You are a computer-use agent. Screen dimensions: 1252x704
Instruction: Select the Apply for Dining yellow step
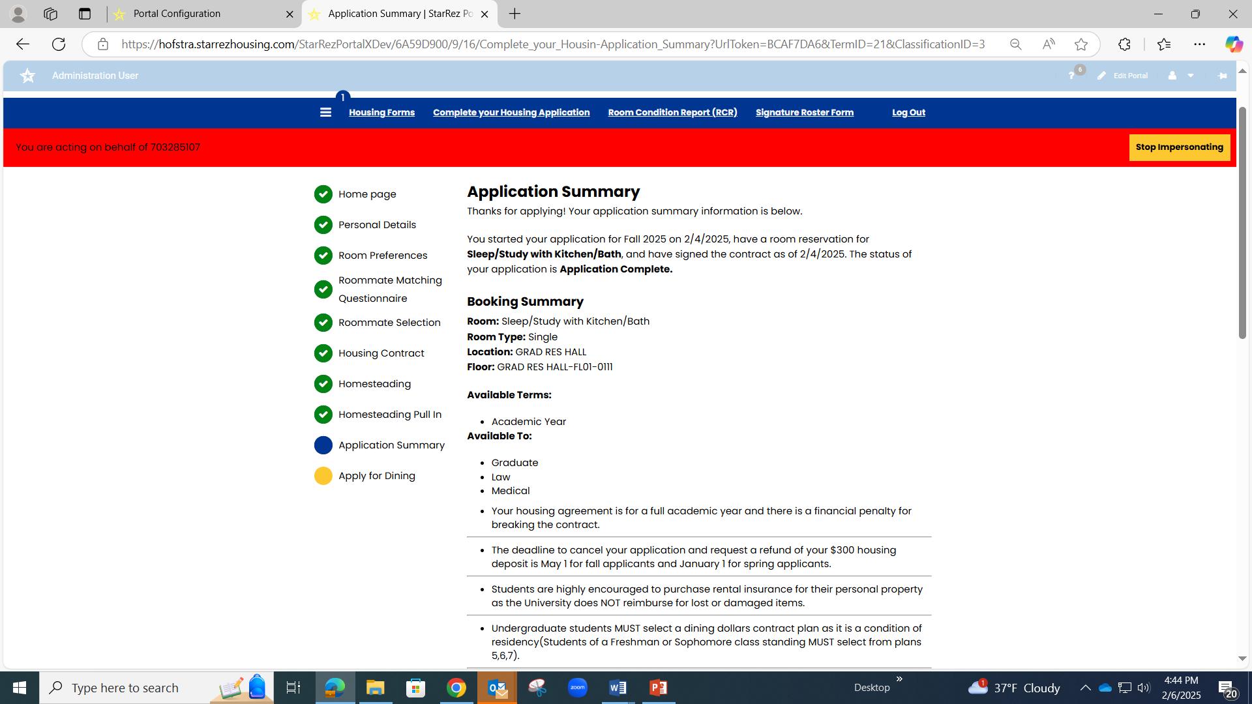(323, 476)
